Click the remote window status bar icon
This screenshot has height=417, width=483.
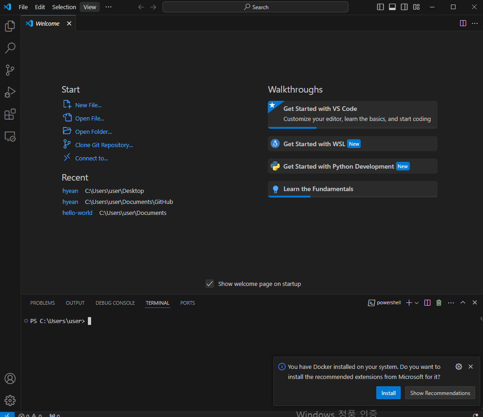tap(7, 415)
